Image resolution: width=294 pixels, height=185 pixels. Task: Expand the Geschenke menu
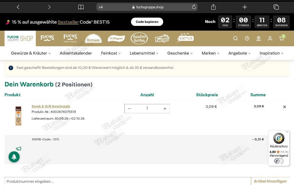coord(180,53)
